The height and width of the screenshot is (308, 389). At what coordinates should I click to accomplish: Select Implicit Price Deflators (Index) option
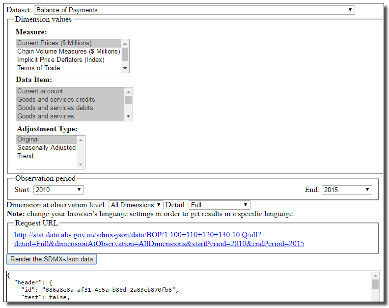point(60,60)
